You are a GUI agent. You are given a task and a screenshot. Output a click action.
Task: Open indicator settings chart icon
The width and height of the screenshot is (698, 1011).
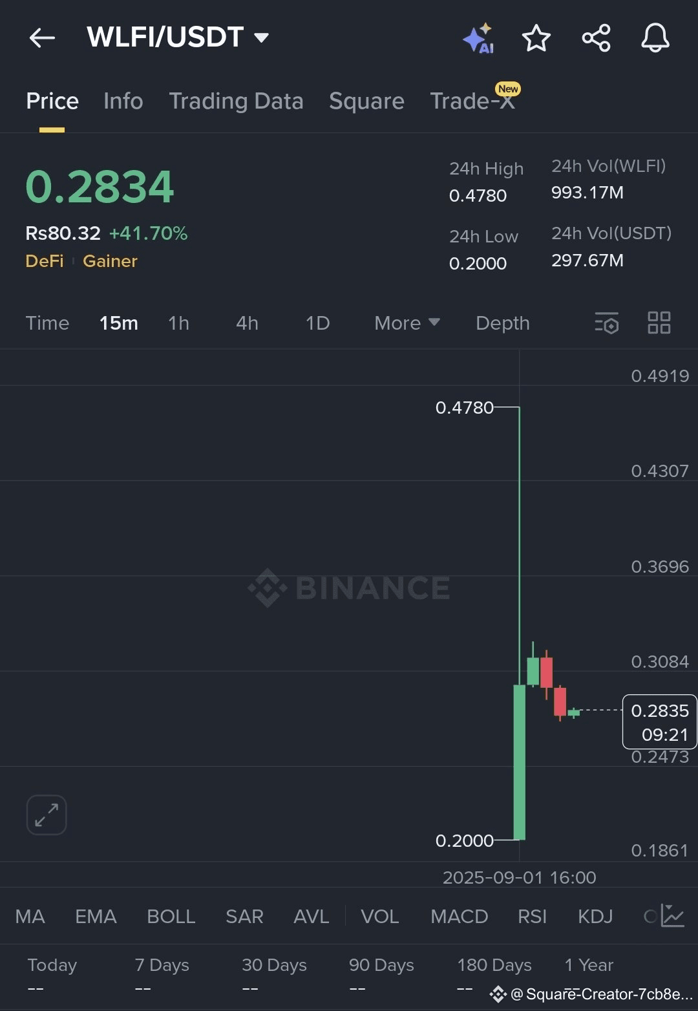click(672, 916)
